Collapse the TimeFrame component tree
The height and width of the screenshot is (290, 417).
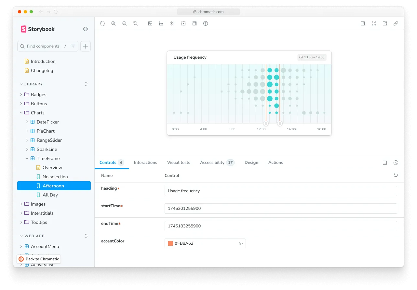[x=27, y=158]
